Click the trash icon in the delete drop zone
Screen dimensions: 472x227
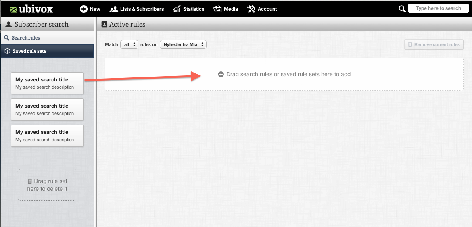pyautogui.click(x=30, y=181)
